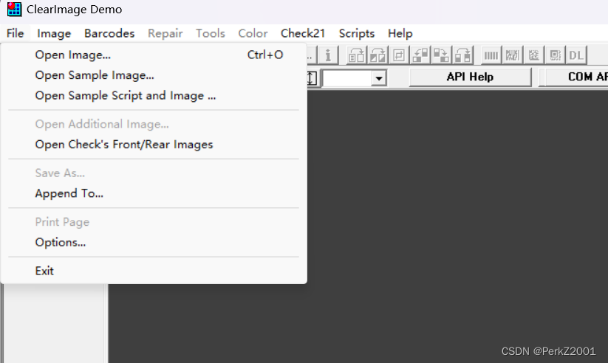
Task: Click the ClearImage Demo app title icon
Action: pos(14,9)
